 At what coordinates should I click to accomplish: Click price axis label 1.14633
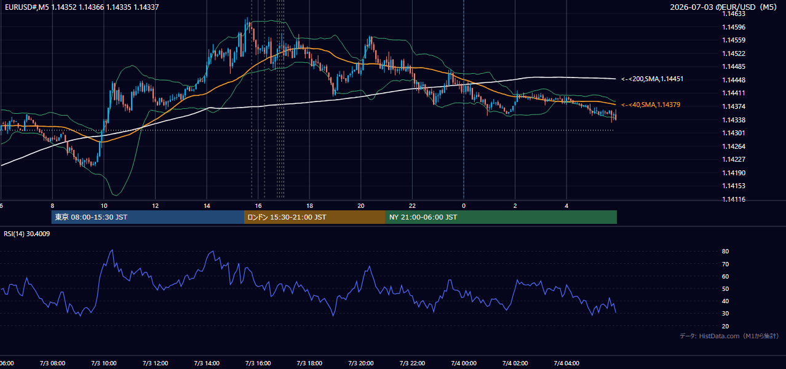[x=735, y=14]
